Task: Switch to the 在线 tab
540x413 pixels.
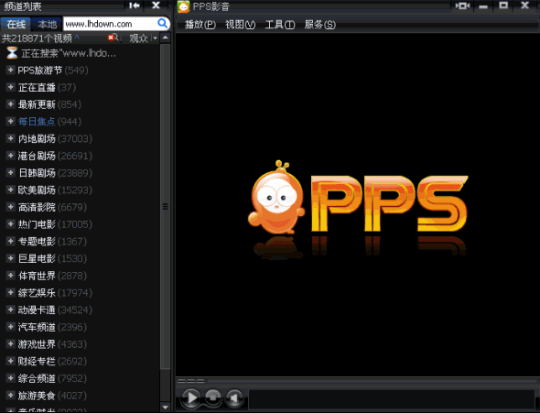Action: [16, 24]
